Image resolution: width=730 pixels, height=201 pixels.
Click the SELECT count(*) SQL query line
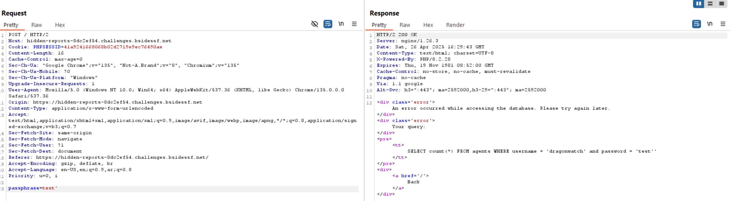coord(532,151)
